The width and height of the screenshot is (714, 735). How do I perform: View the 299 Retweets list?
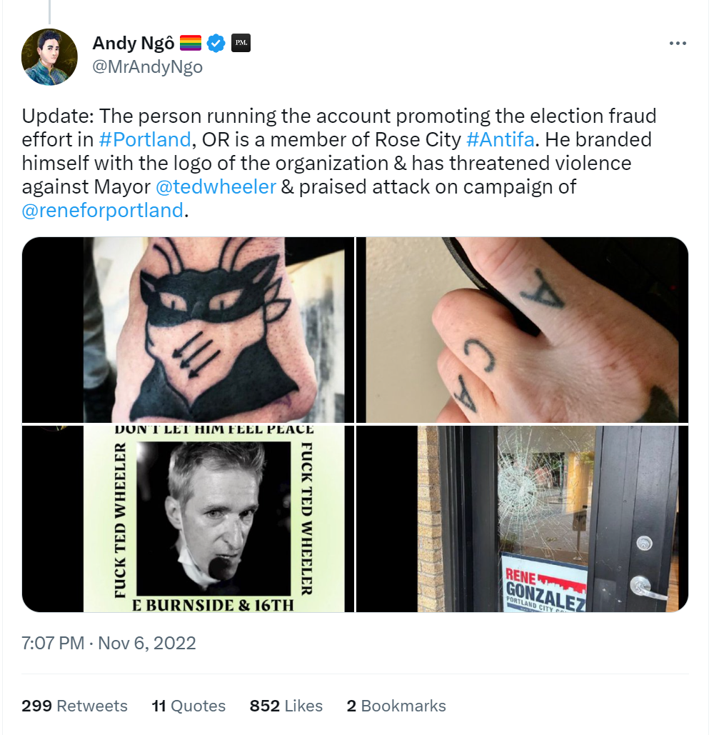click(x=74, y=706)
